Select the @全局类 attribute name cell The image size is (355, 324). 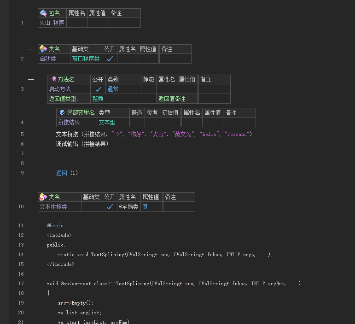pos(128,207)
